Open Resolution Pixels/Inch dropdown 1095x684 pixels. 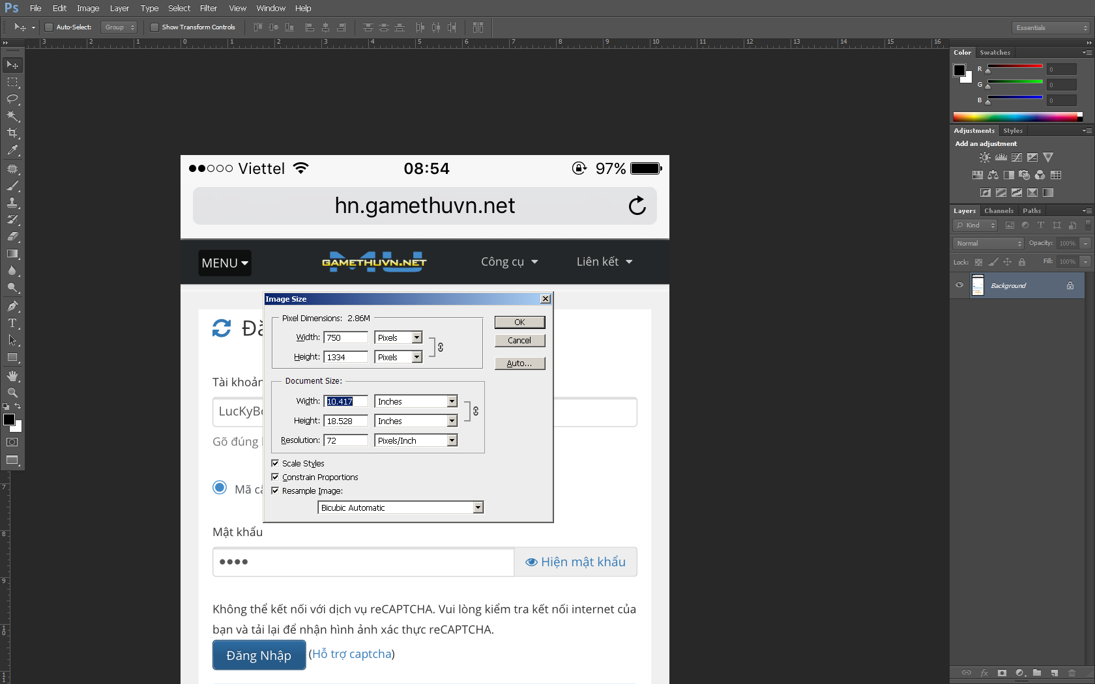click(452, 440)
